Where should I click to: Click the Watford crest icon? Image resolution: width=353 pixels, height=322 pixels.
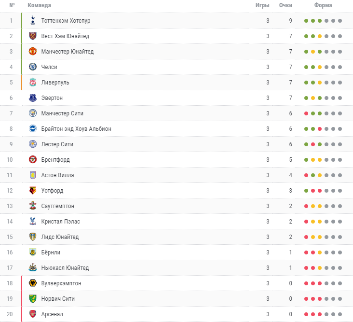[x=33, y=190]
